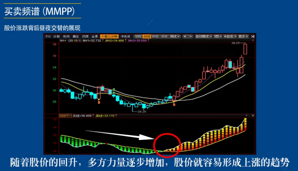Select the highlighted 个股三分钟 button

point(109,36)
